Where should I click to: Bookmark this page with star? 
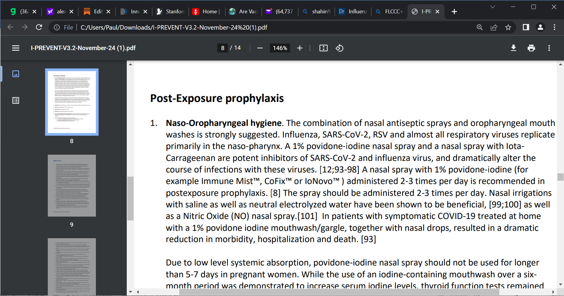(508, 27)
